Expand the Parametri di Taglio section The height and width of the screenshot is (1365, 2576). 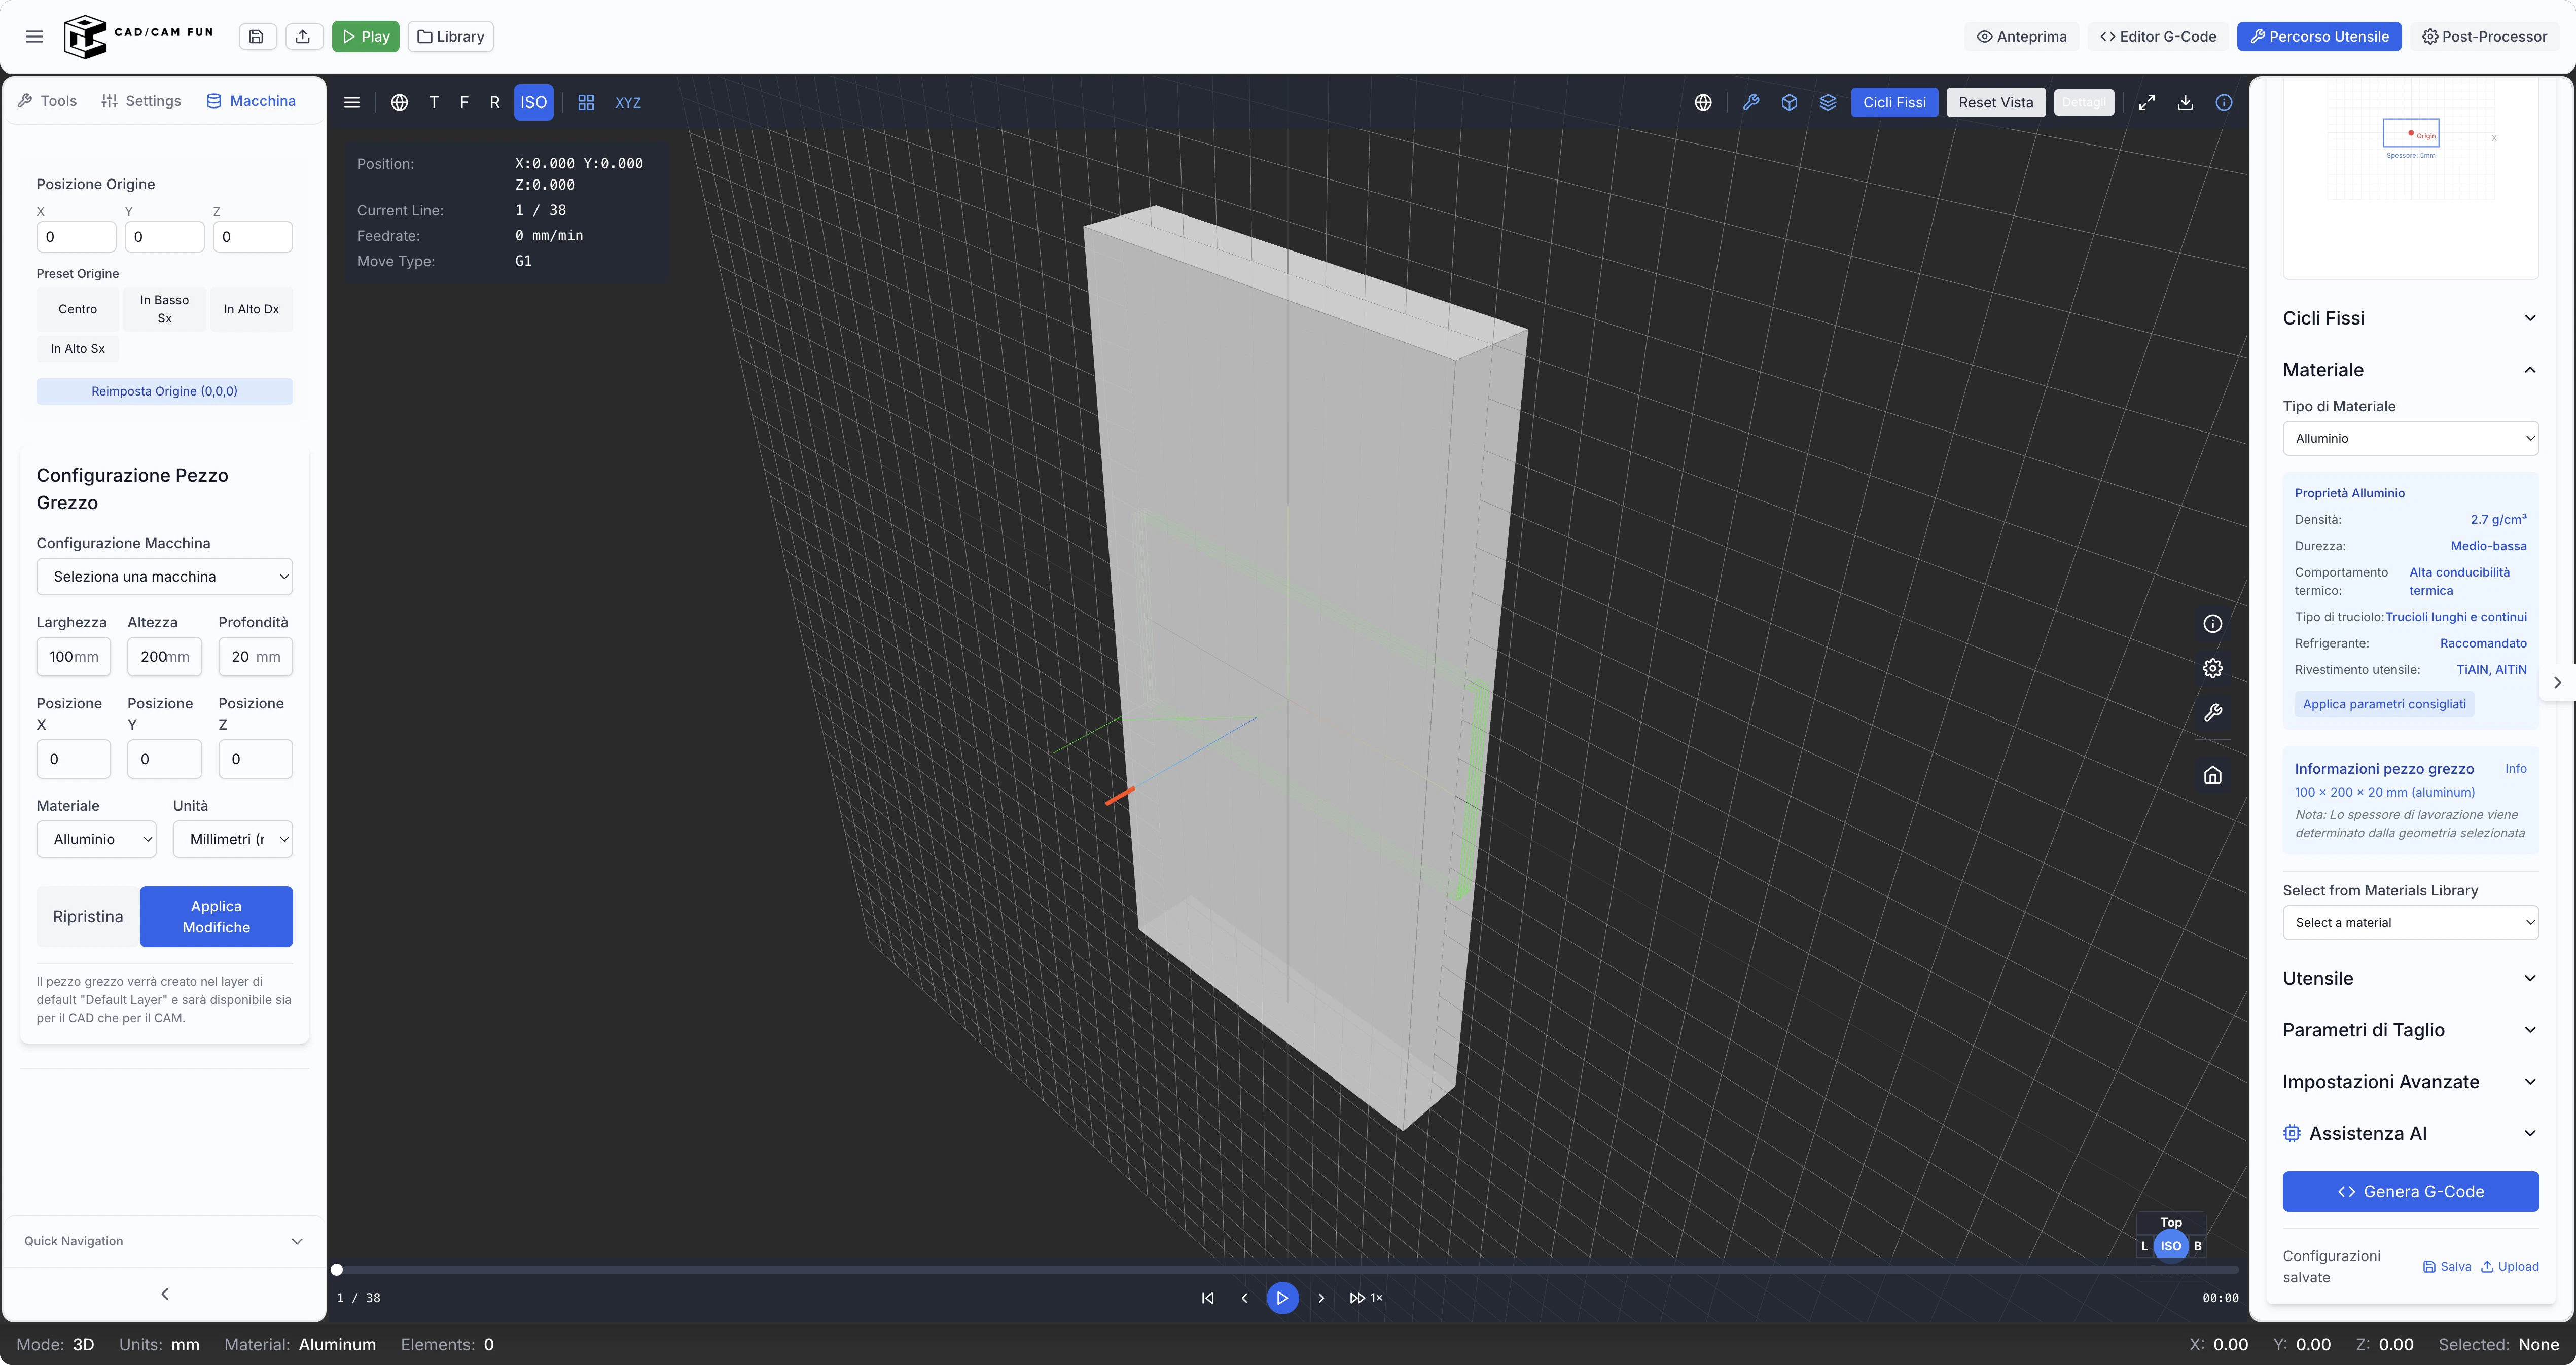2410,1031
